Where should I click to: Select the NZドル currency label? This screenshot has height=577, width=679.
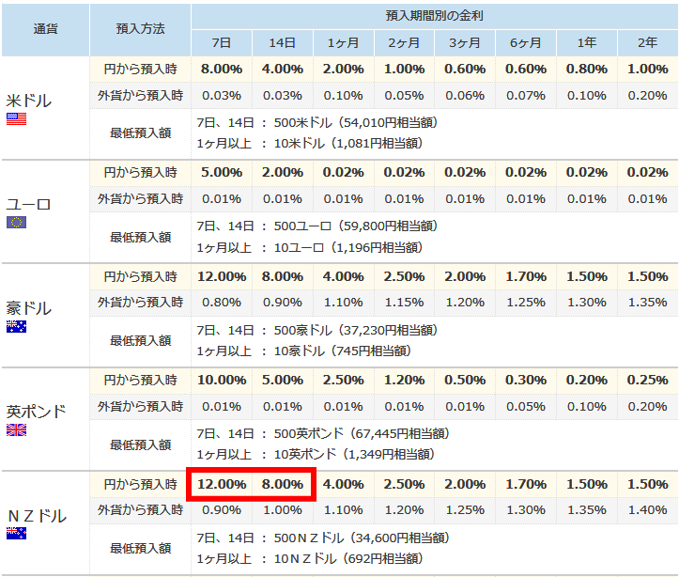click(38, 516)
